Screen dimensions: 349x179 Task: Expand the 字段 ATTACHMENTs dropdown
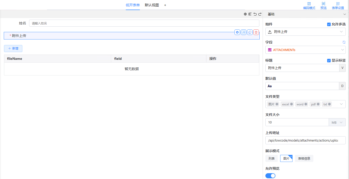[x=305, y=50]
